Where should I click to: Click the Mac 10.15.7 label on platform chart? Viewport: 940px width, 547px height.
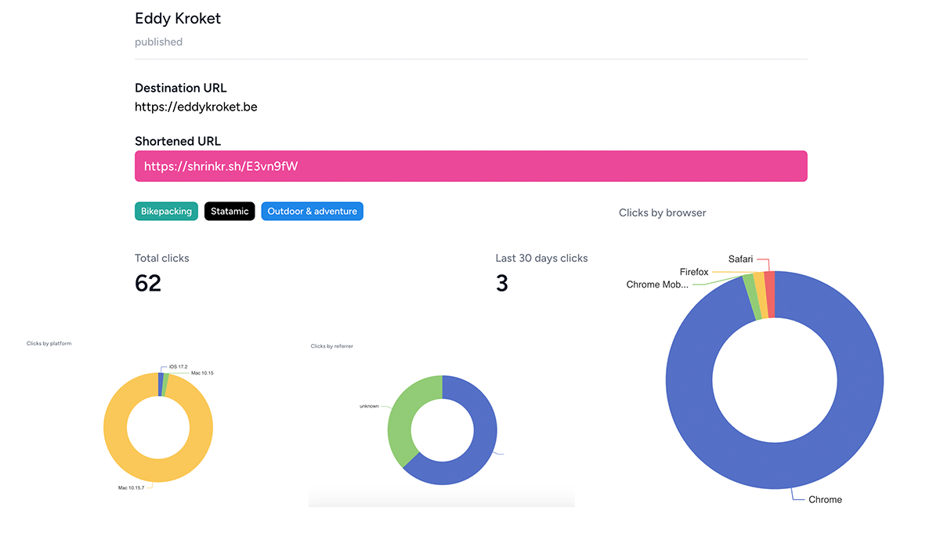(132, 487)
